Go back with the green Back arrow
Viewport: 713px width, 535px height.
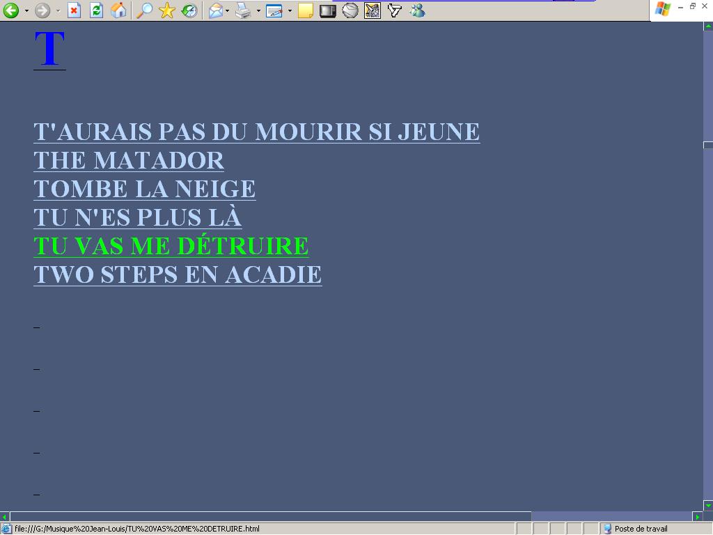11,10
